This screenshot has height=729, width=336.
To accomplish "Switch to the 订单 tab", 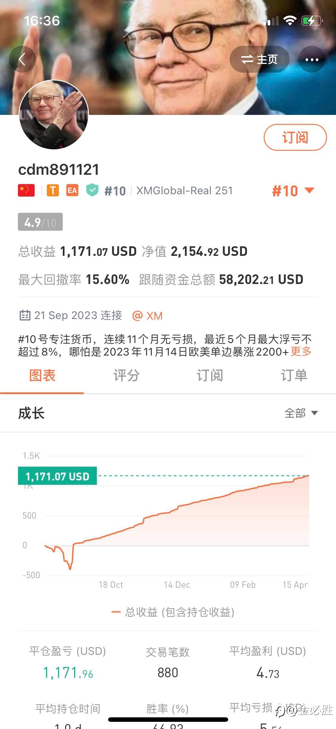I will pyautogui.click(x=294, y=375).
